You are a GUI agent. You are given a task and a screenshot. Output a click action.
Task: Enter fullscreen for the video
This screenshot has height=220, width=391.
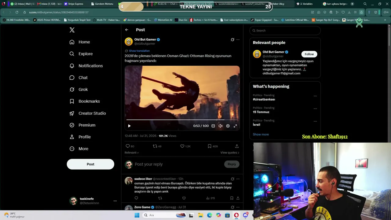click(235, 126)
